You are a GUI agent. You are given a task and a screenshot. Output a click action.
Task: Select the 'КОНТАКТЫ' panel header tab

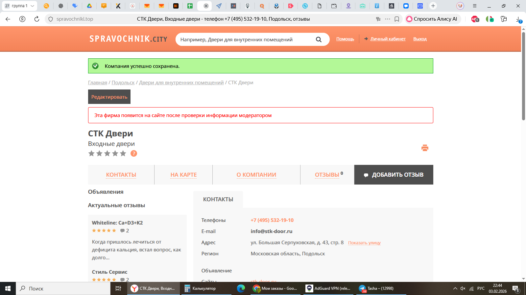[218, 199]
